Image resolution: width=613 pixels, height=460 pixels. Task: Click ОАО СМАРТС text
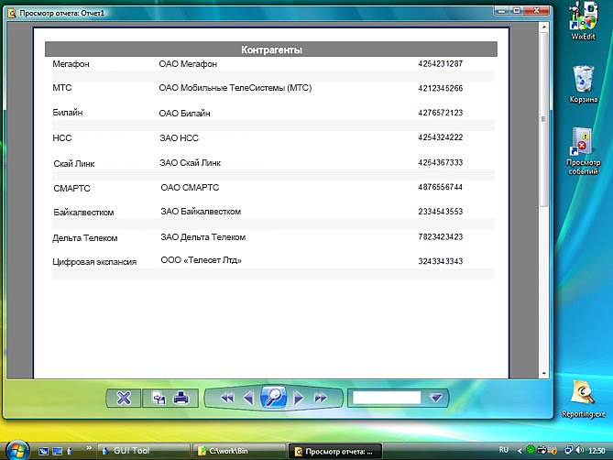click(190, 188)
